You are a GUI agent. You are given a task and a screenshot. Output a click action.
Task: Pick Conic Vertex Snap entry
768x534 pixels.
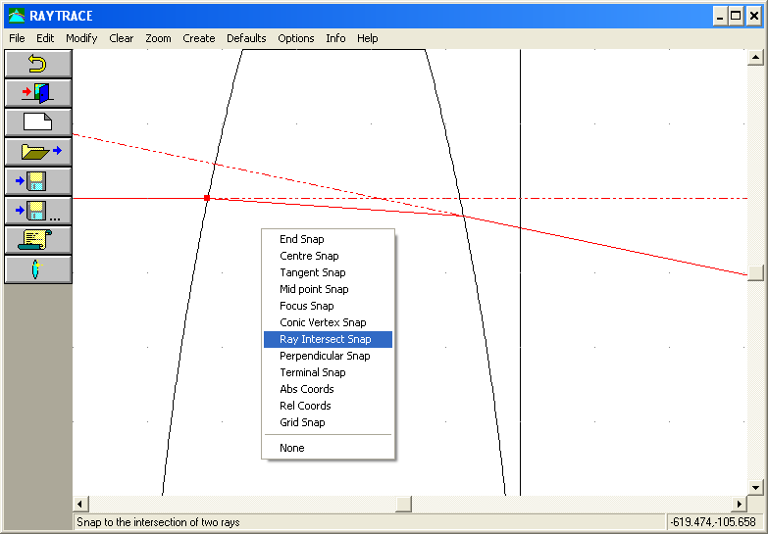328,322
